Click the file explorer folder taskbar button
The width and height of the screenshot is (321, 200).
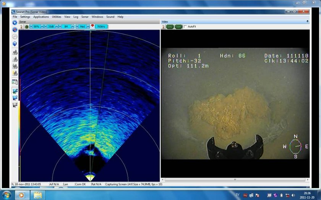point(38,195)
